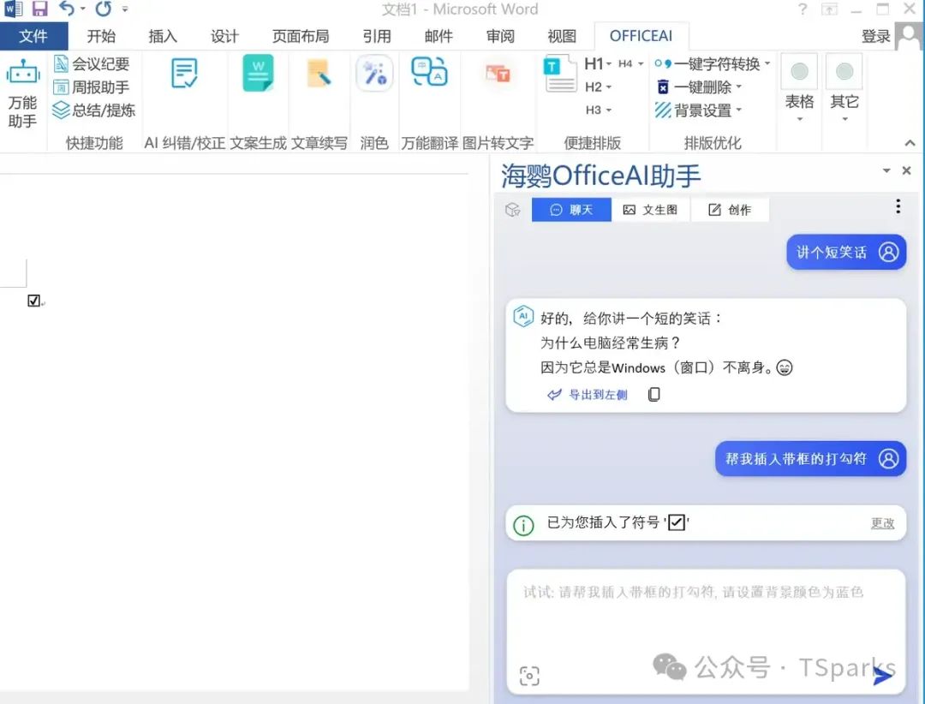Customize quick access toolbar dropdown
This screenshot has width=925, height=704.
click(125, 9)
